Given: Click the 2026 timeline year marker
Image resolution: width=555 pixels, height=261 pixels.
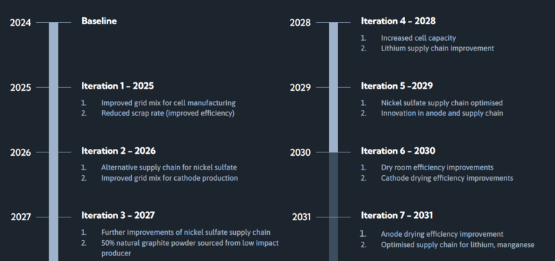Looking at the screenshot, I should [21, 152].
